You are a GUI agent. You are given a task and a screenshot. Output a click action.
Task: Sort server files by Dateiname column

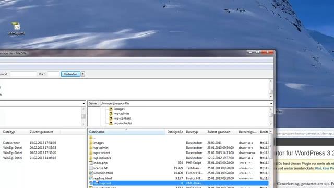click(126, 132)
